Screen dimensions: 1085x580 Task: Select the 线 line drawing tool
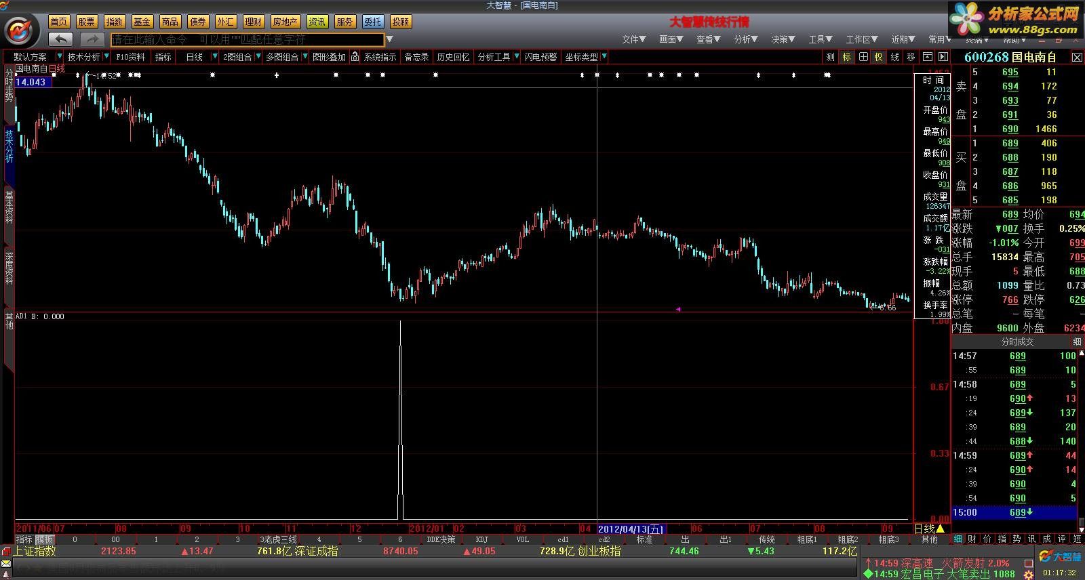[894, 57]
